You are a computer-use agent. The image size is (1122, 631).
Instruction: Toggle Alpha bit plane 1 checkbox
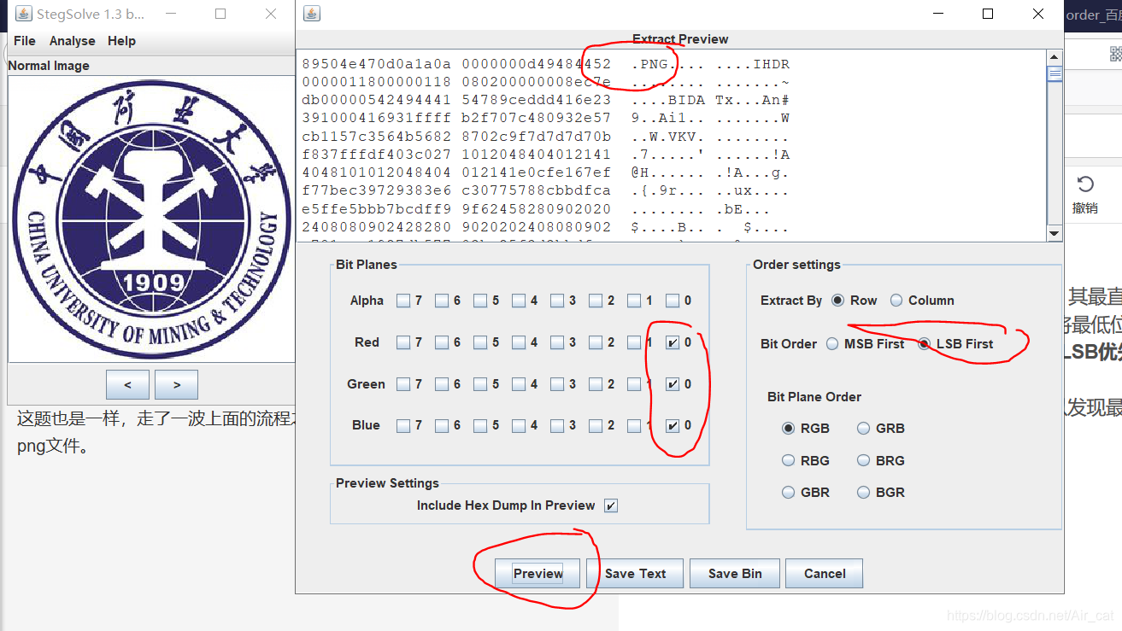coord(634,301)
